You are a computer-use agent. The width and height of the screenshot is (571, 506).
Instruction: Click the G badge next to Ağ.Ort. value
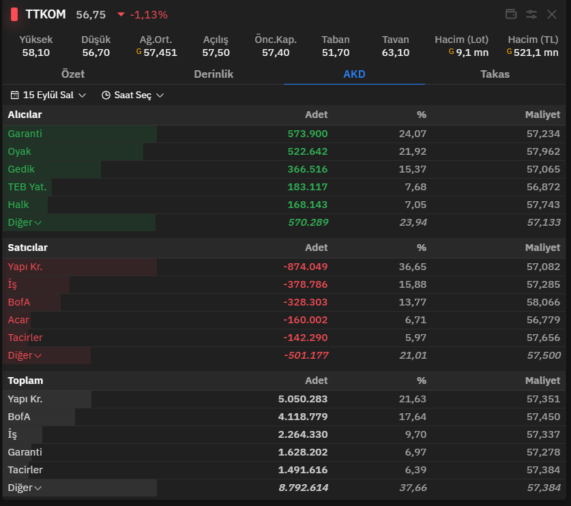[x=138, y=52]
